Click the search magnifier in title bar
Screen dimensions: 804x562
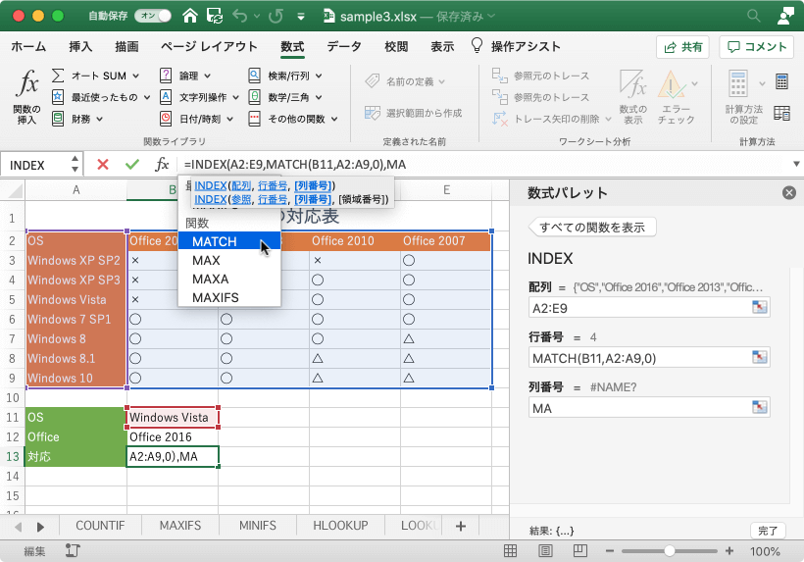click(753, 16)
